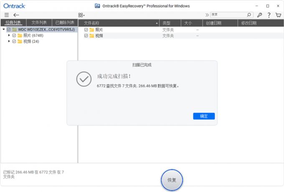Sort by 类型 column header
Screen dimensions: 284x192
[x=170, y=23]
